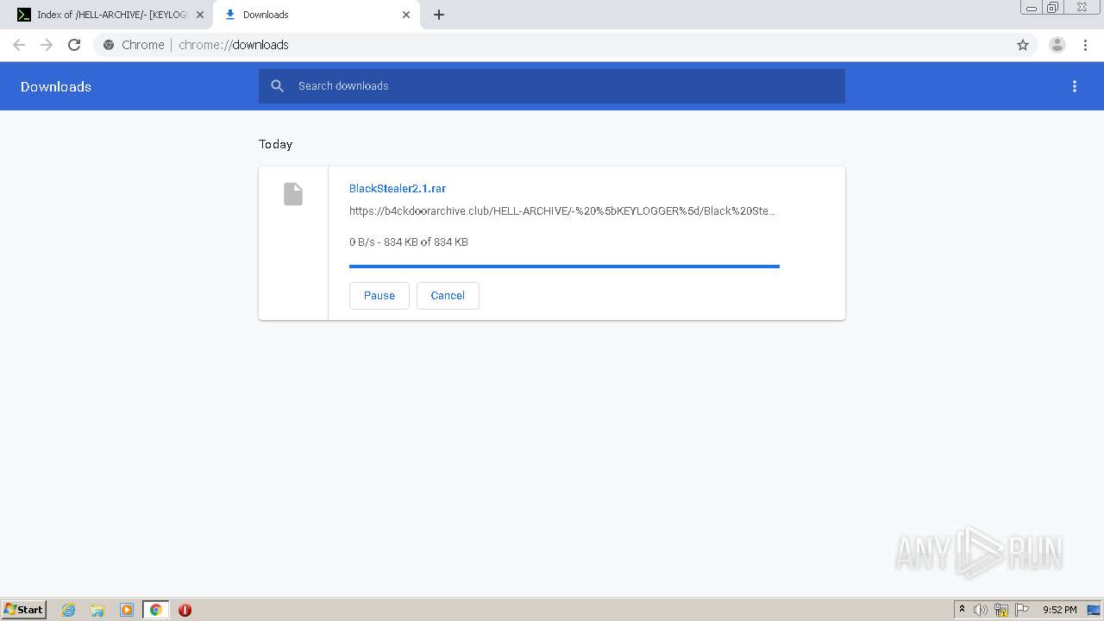Viewport: 1104px width, 621px height.
Task: Click the download progress bar
Action: [564, 267]
